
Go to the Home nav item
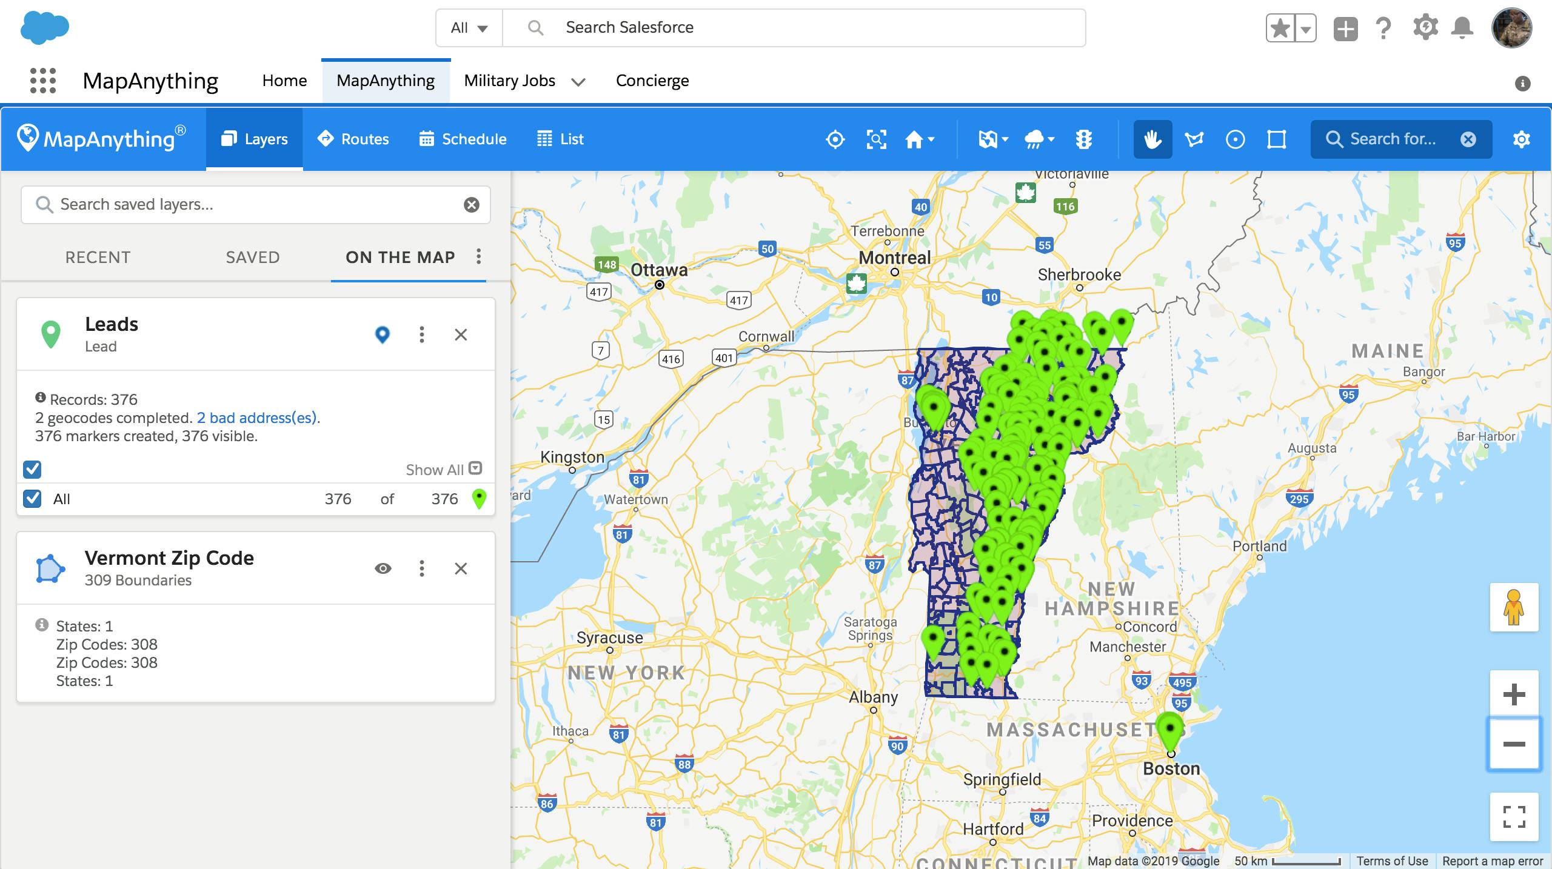284,81
